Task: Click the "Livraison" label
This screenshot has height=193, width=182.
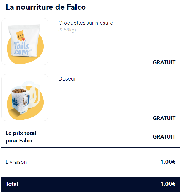Action: pos(16,162)
